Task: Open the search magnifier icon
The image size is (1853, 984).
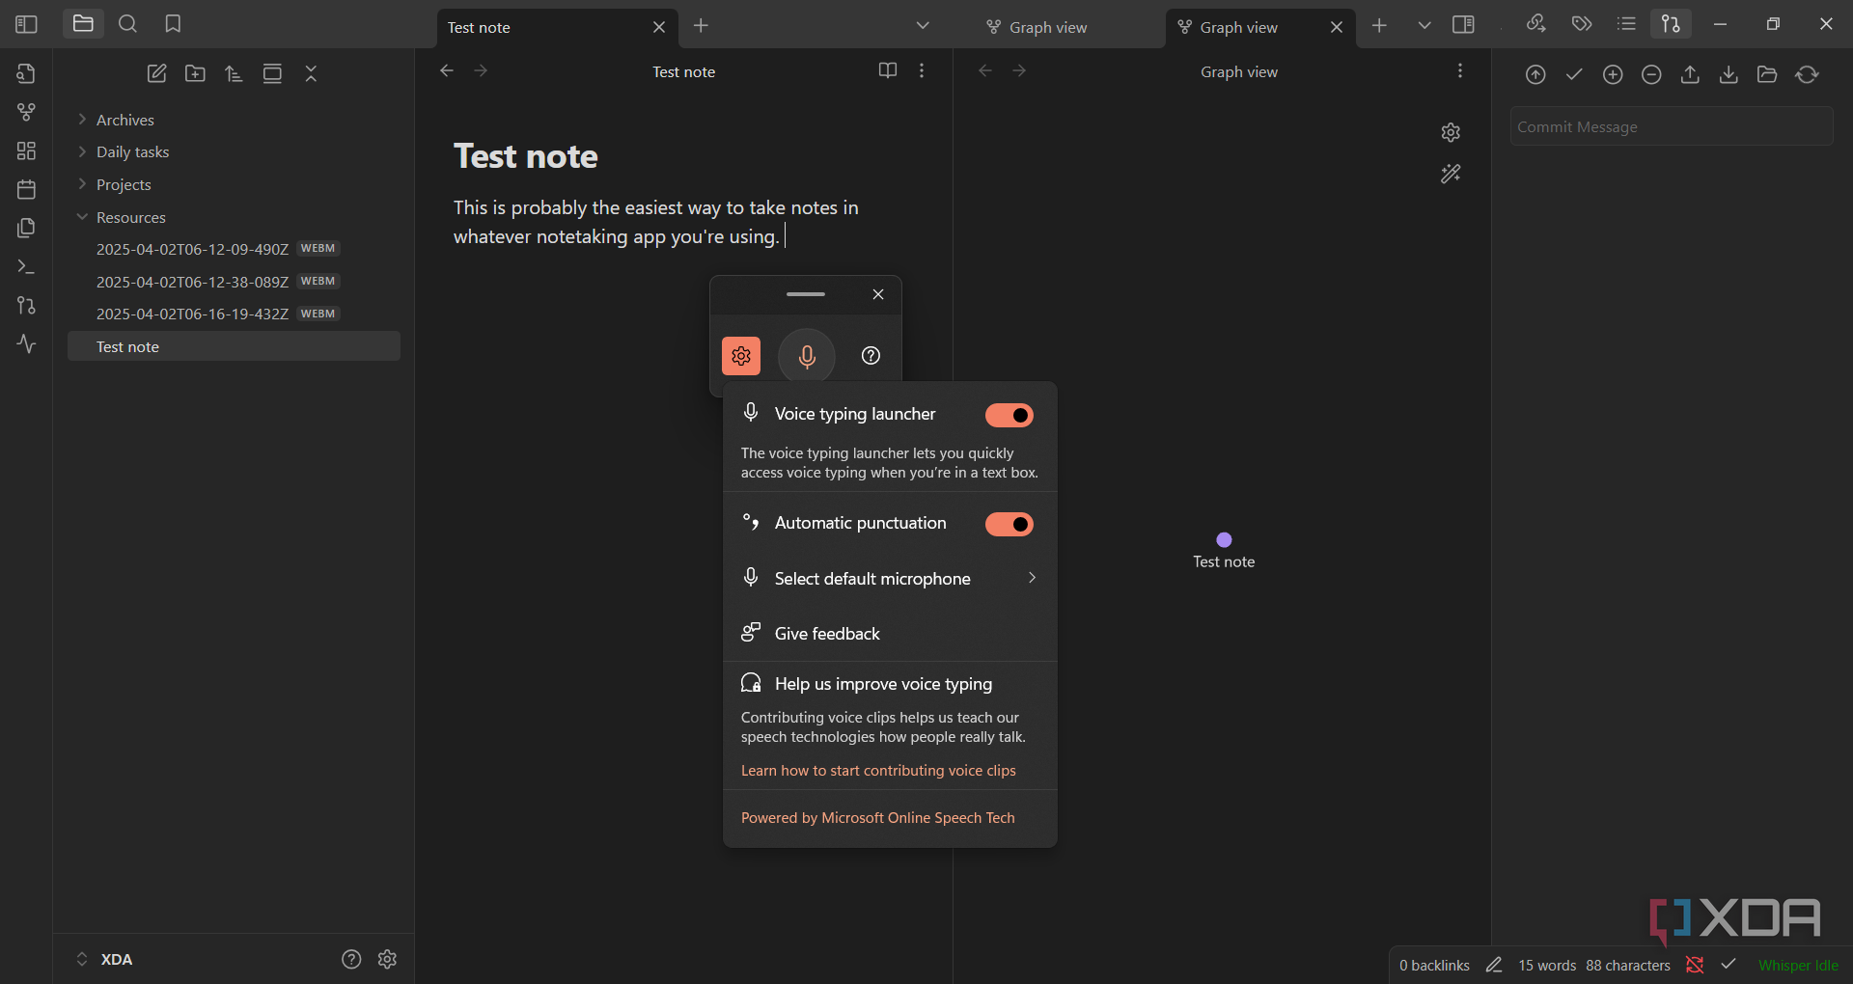Action: 127,24
